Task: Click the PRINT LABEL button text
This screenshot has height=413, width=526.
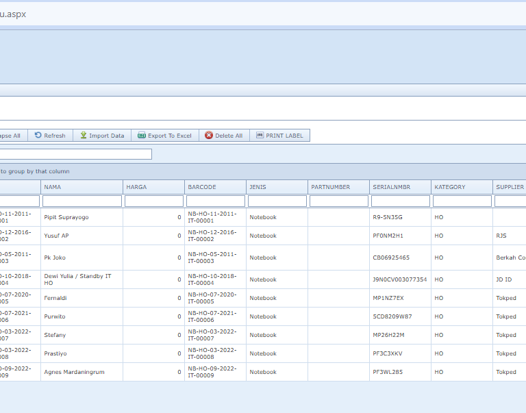Action: tap(284, 136)
